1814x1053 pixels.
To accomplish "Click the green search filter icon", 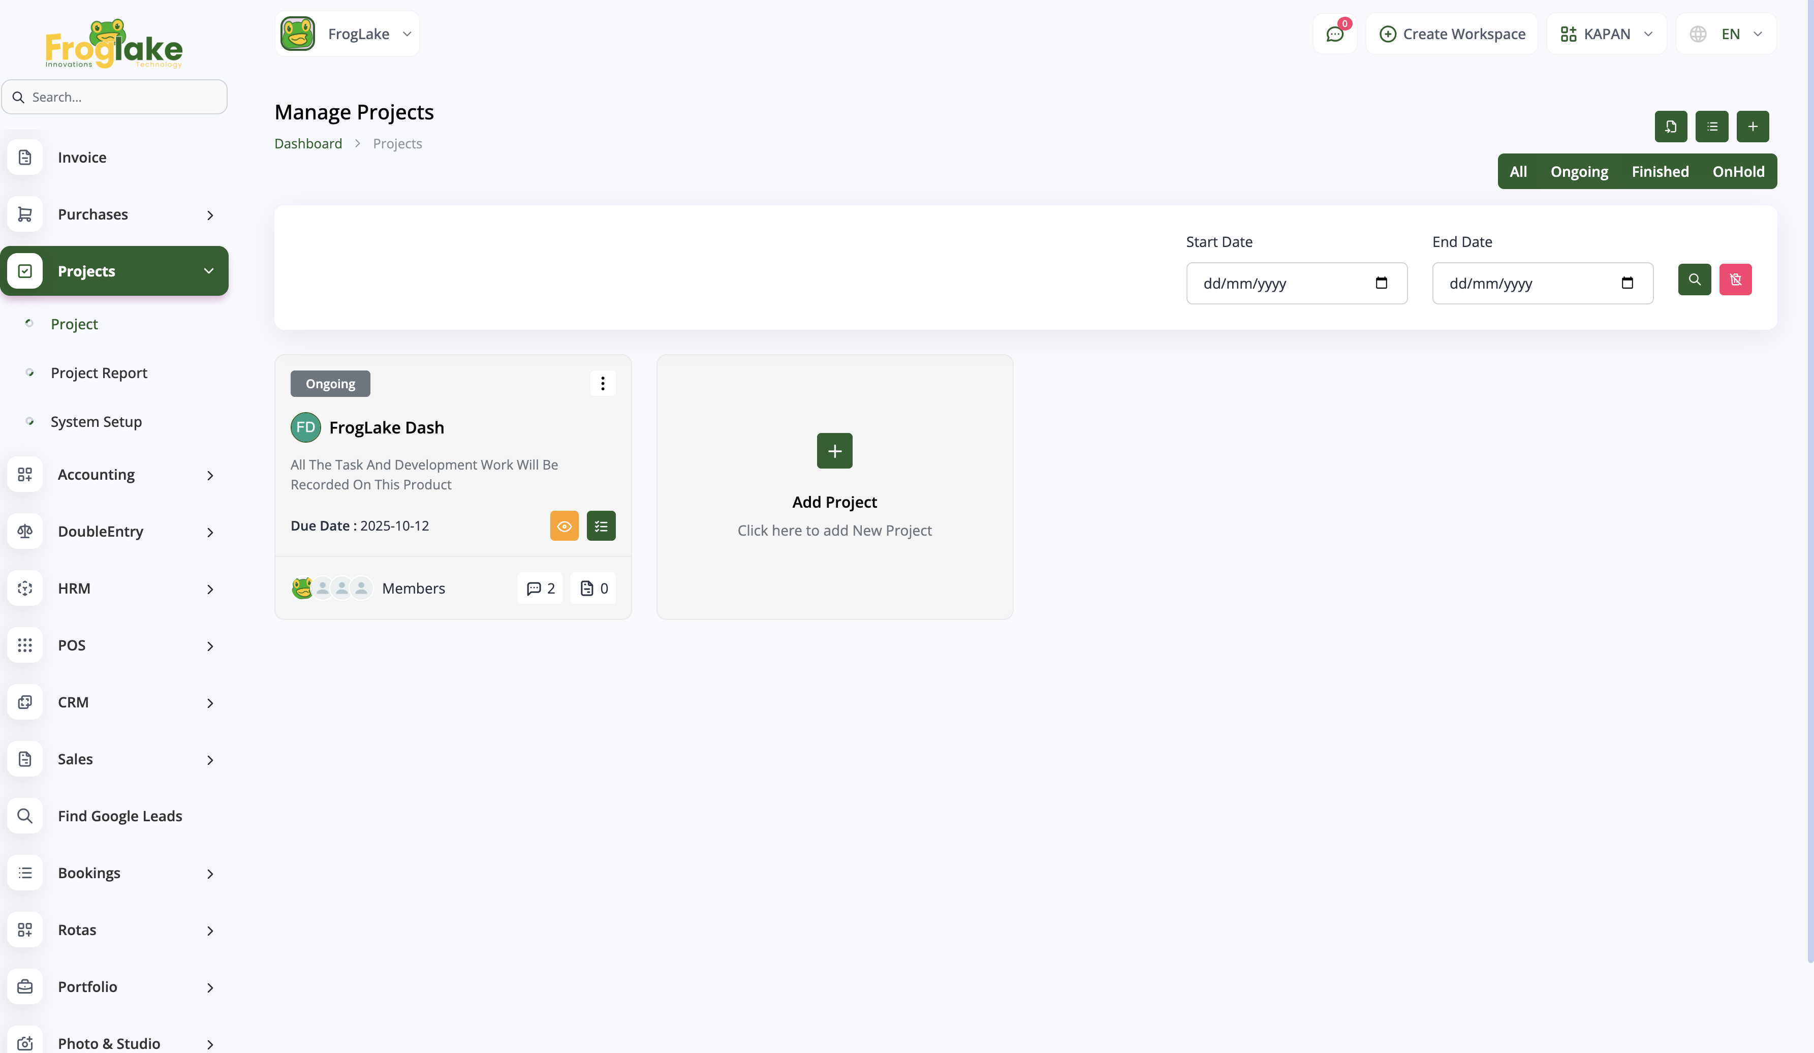I will [x=1694, y=280].
